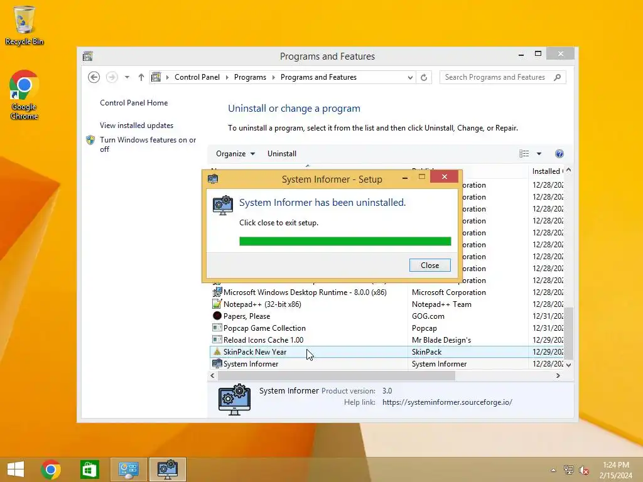Click the horizontal scrollbar thumb

(x=337, y=375)
